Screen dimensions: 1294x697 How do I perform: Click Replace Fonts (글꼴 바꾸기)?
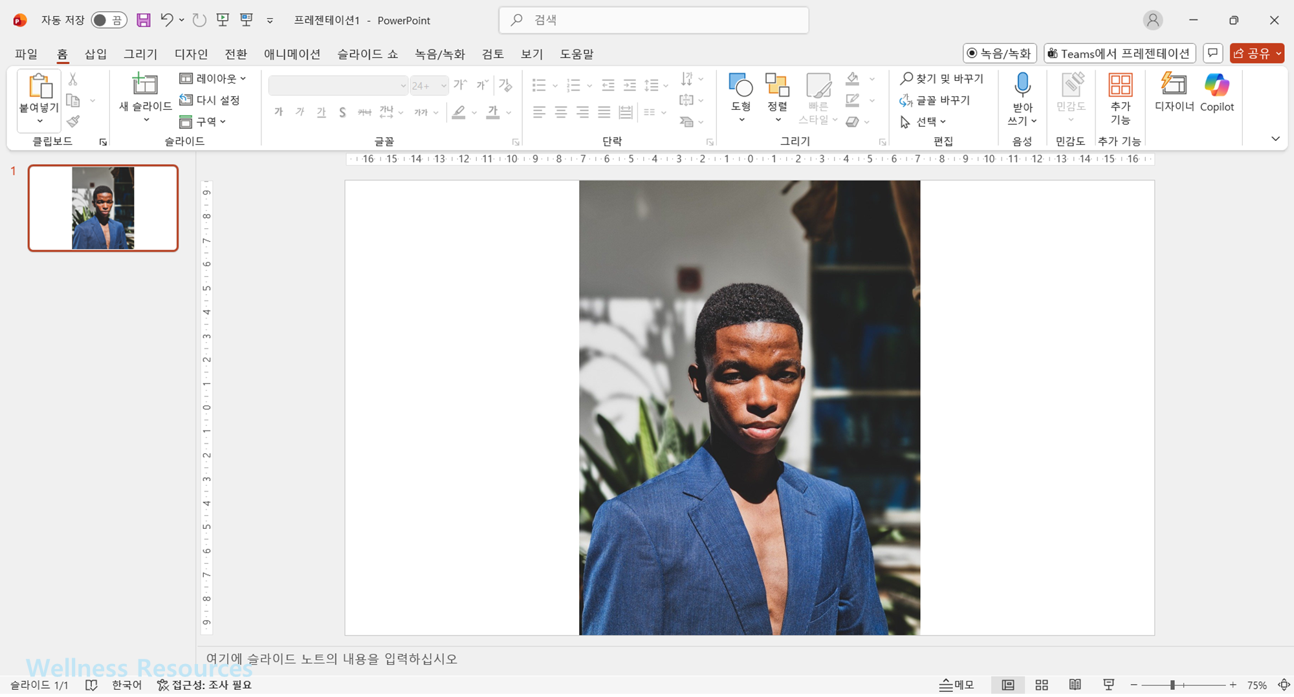tap(935, 100)
